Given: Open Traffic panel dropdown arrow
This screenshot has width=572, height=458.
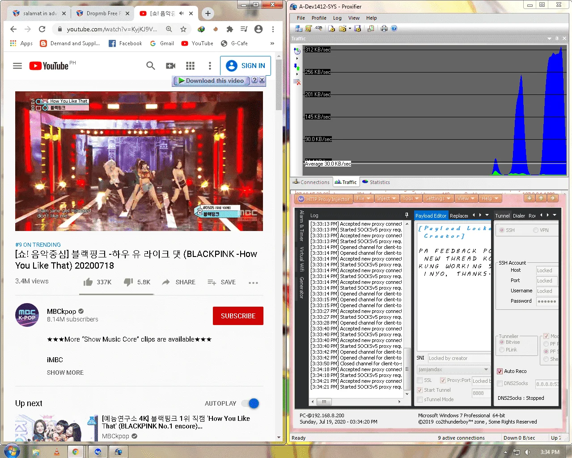Looking at the screenshot, I should (x=550, y=39).
